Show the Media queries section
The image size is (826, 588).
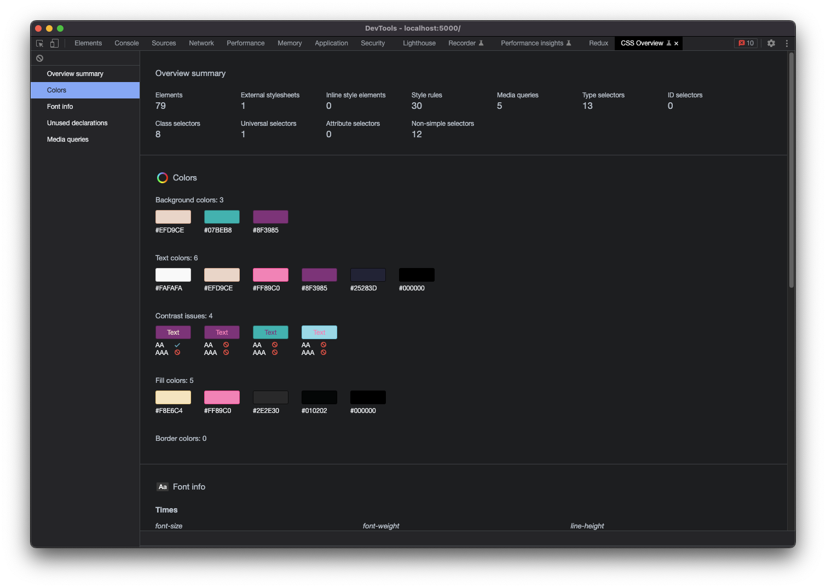pyautogui.click(x=67, y=139)
